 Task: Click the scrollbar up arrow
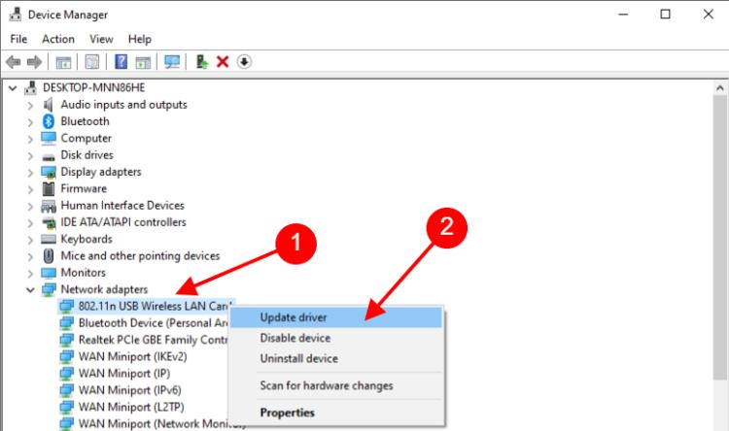point(719,87)
